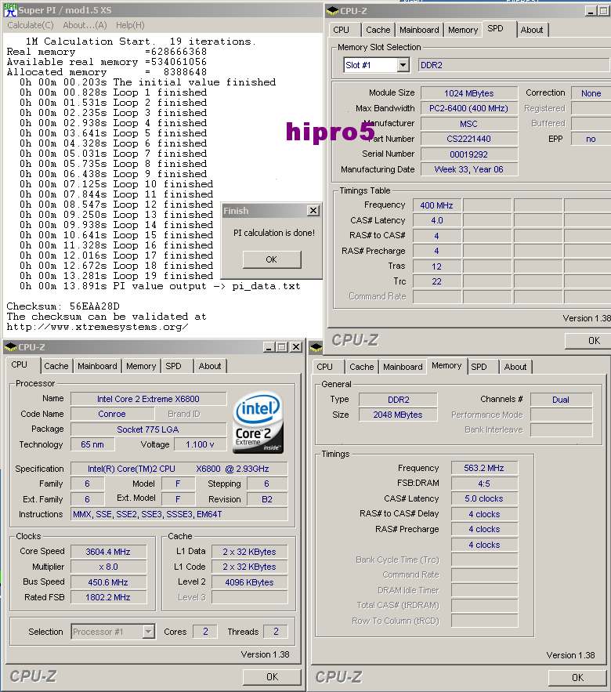Screen dimensions: 611x692
Task: Click the Bus Speed 450.6 MHz value
Action: 108,582
